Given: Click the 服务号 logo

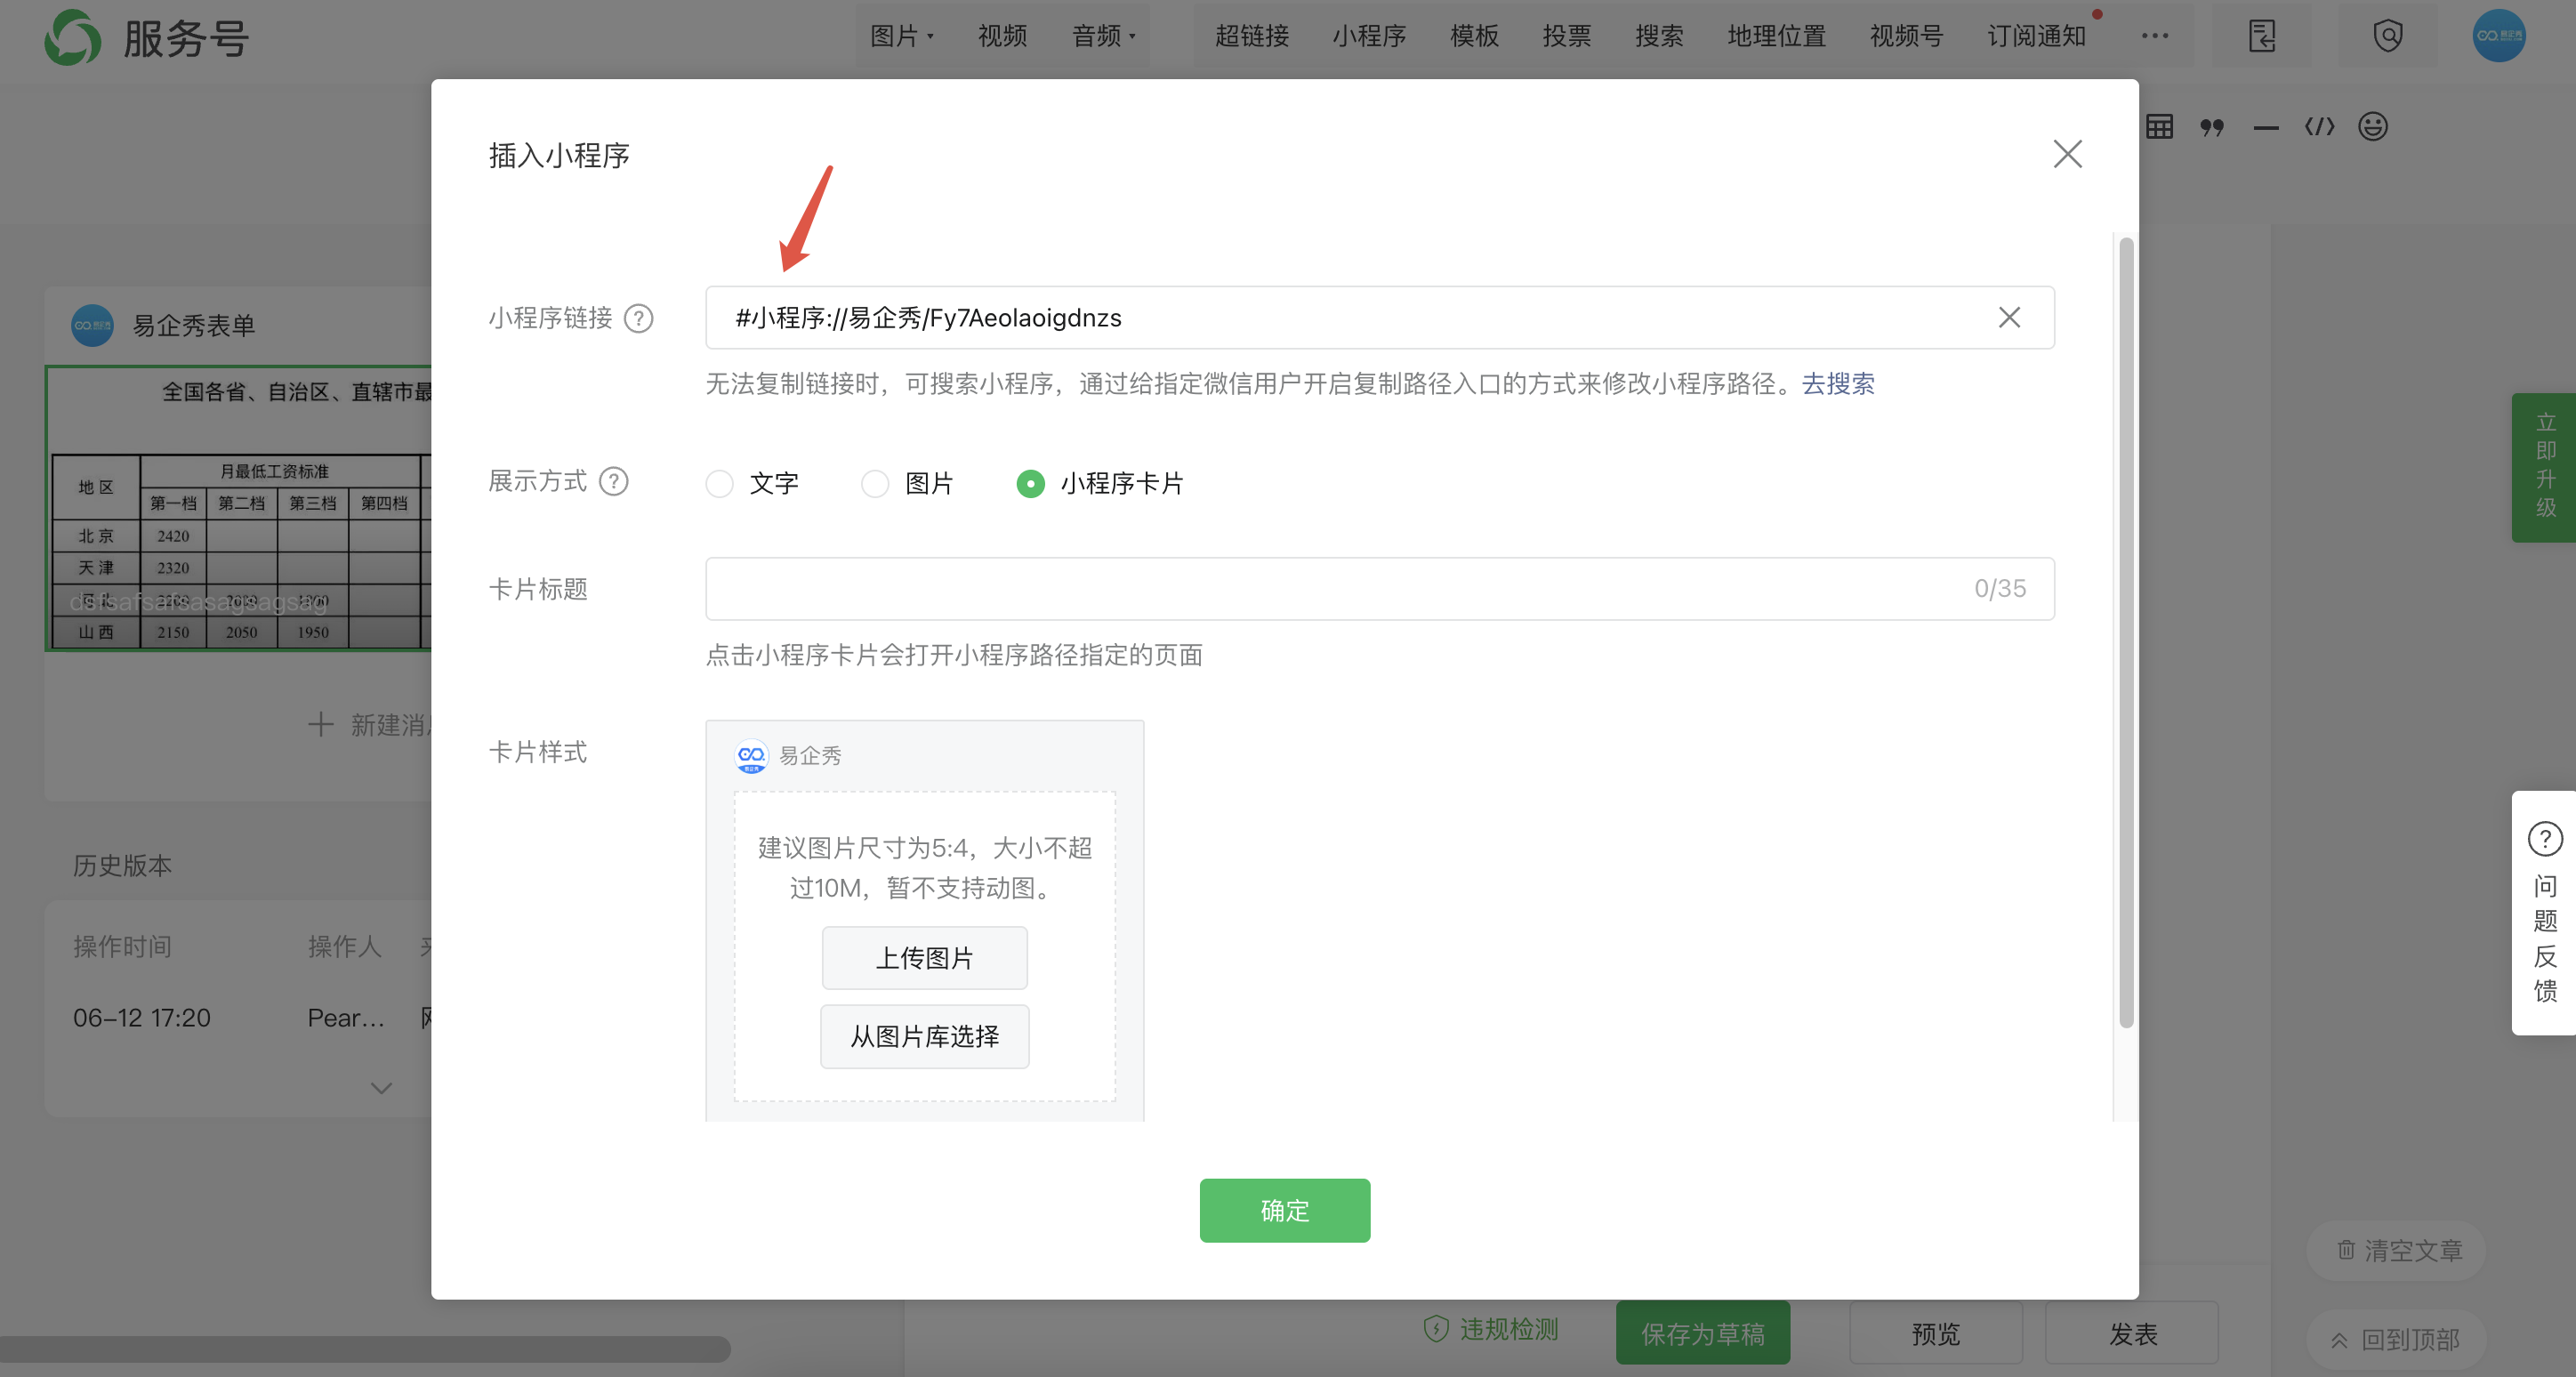Looking at the screenshot, I should coord(147,38).
